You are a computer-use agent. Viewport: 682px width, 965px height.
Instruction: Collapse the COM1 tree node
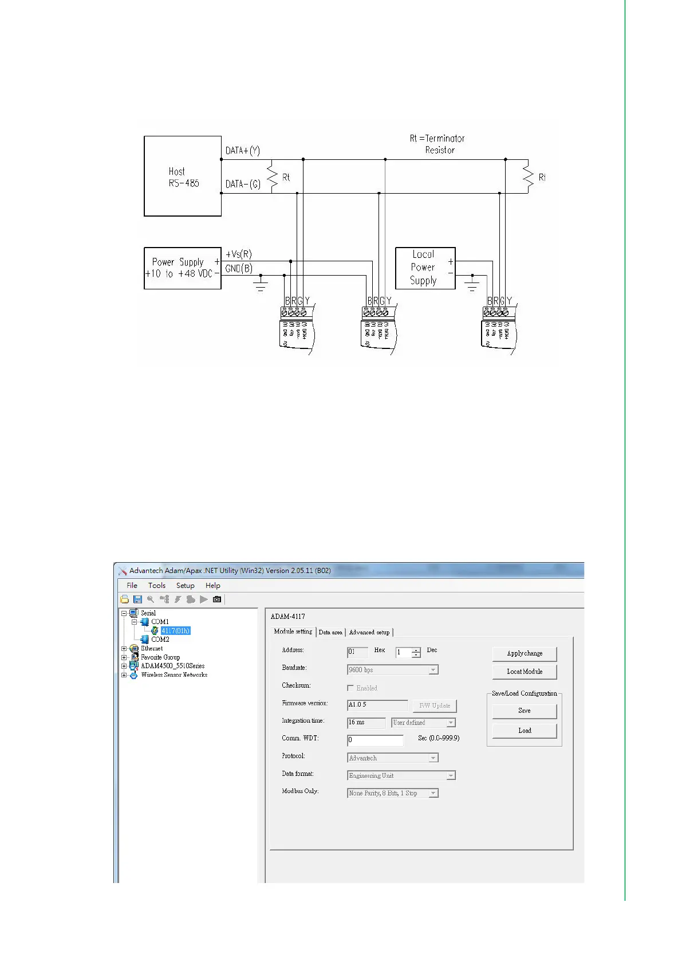click(134, 622)
